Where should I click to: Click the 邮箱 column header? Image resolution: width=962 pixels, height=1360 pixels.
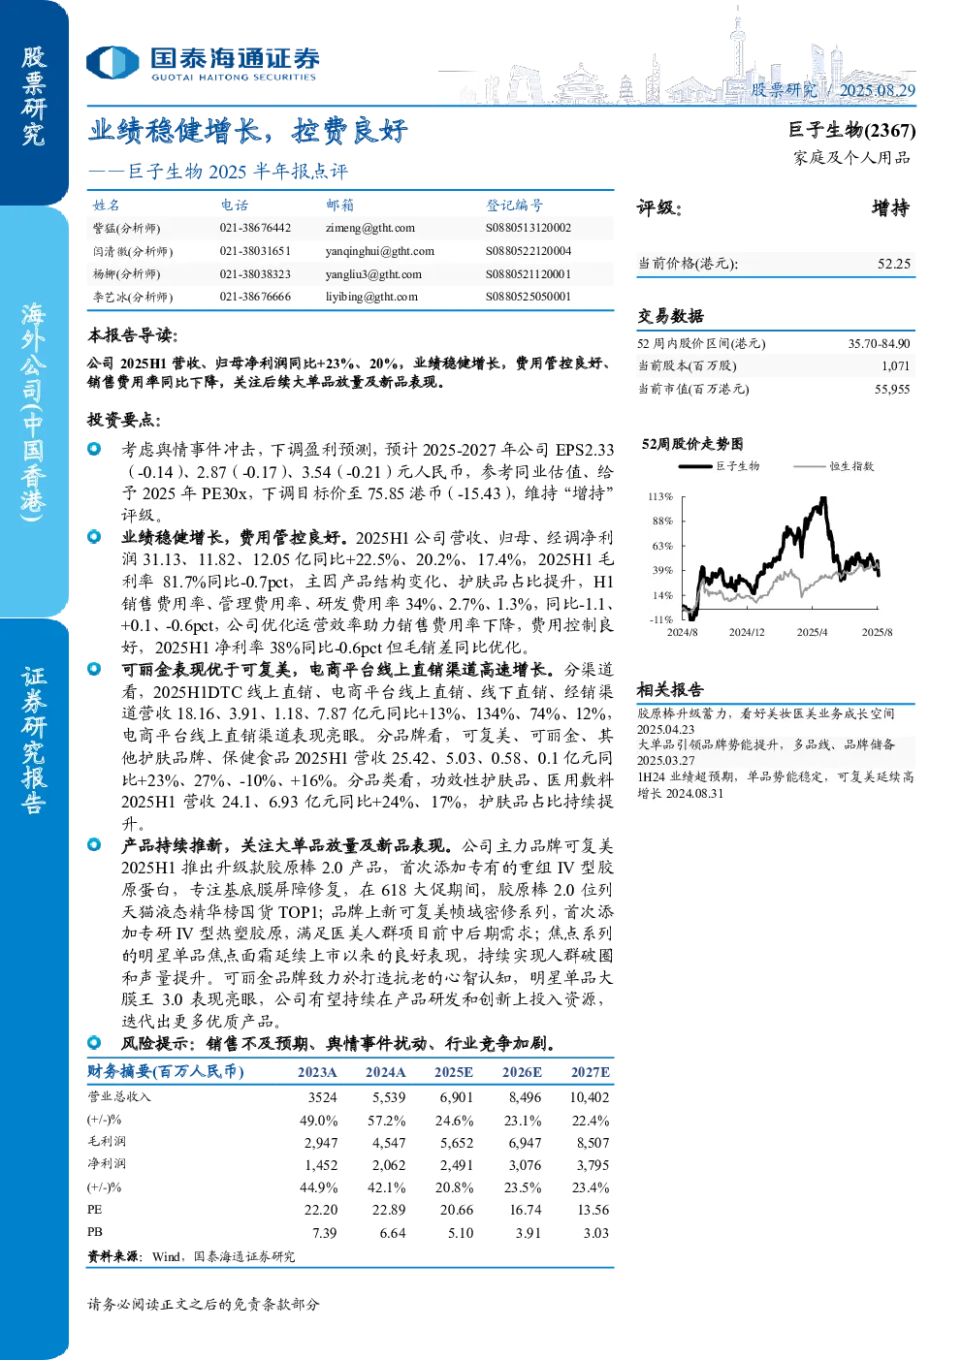click(x=339, y=205)
